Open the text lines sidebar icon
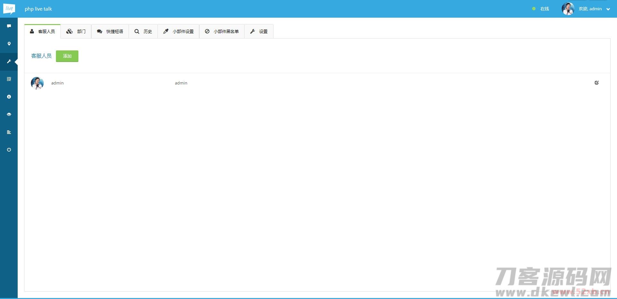Screen dimensions: 617x299 pyautogui.click(x=9, y=132)
